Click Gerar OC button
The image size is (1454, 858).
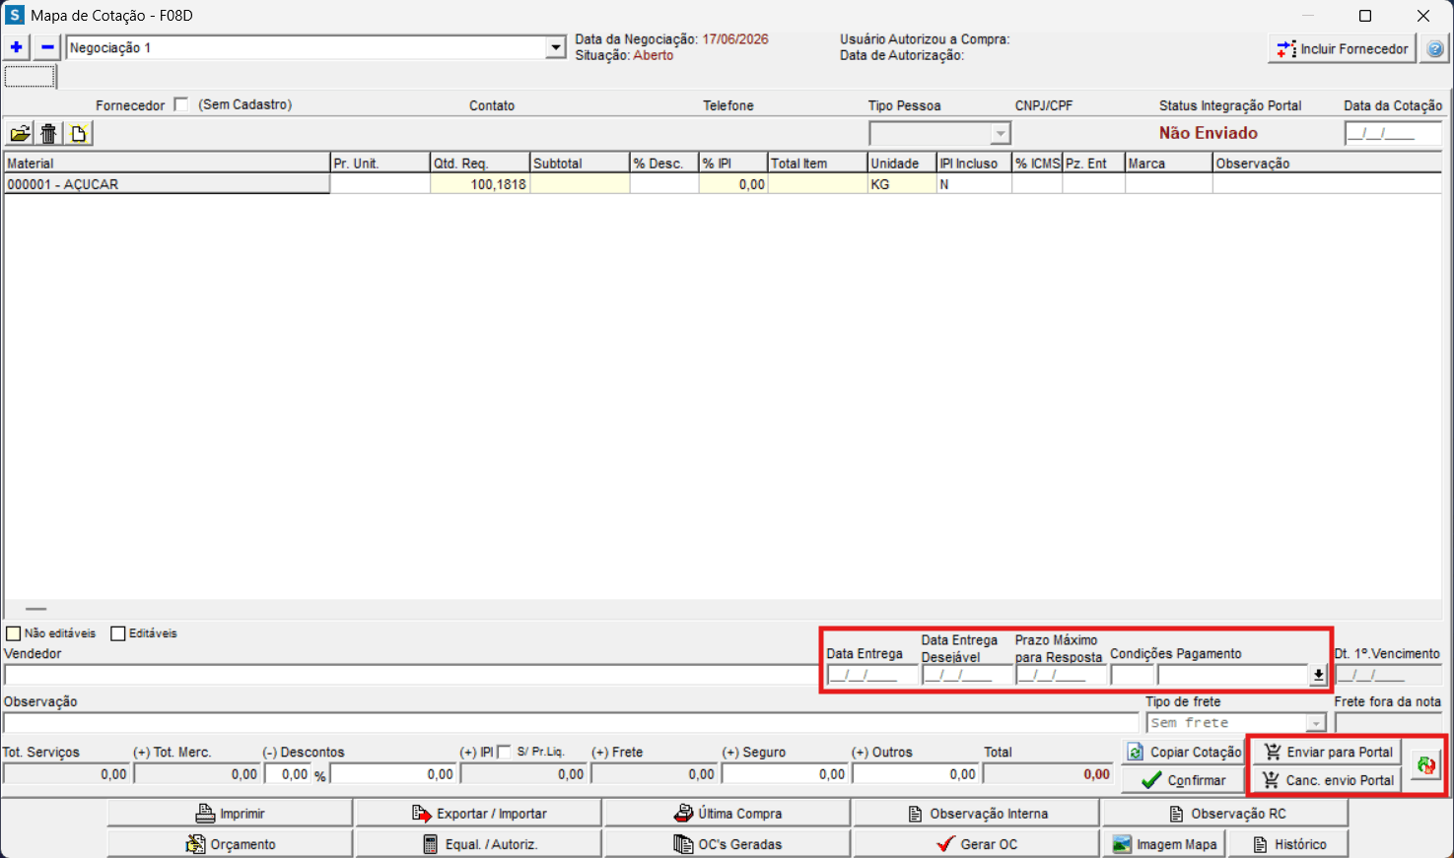(x=977, y=844)
